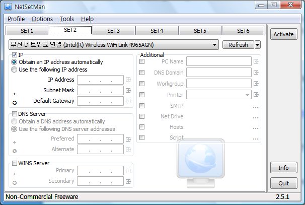Expand the arrow next to Refresh

tap(257, 45)
